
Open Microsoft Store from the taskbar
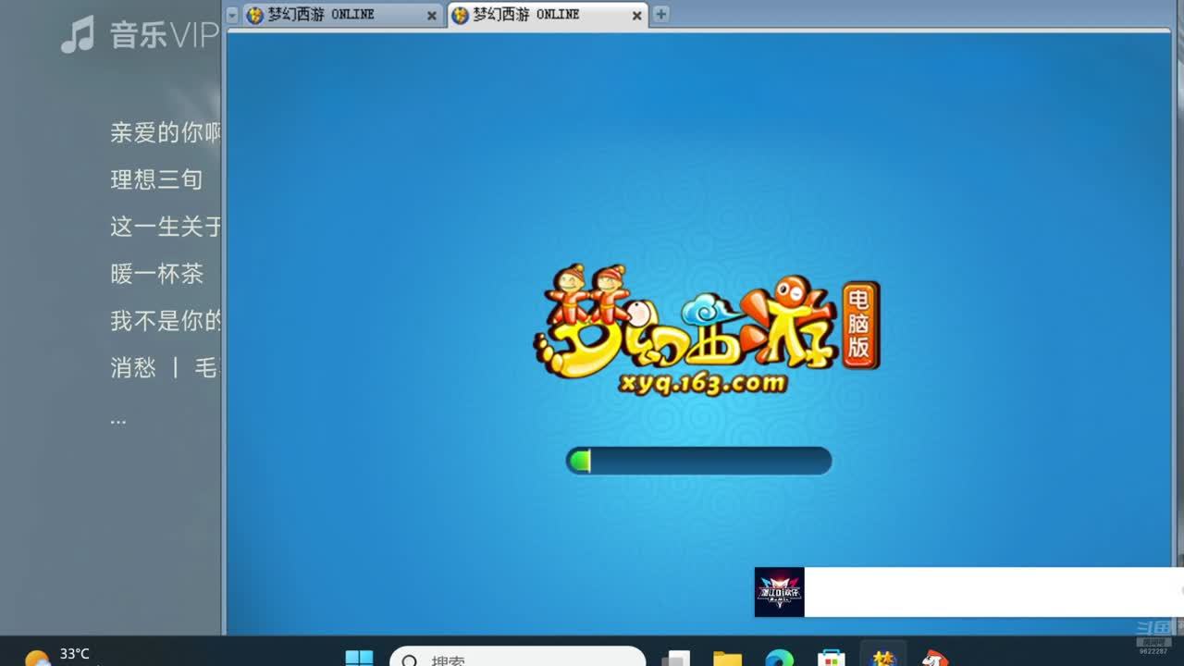click(832, 659)
